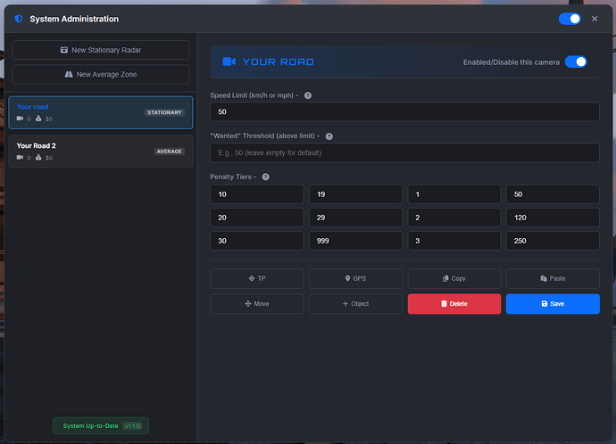
Task: Click the Move button
Action: (257, 304)
